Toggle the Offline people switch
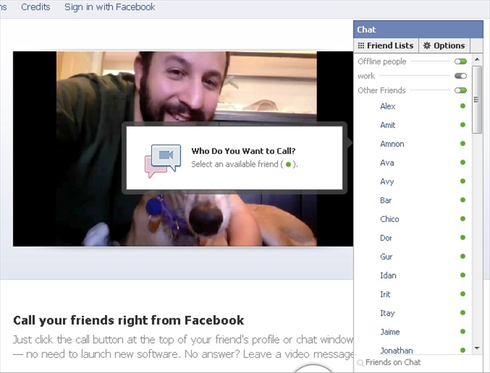This screenshot has width=490, height=373. pos(461,62)
